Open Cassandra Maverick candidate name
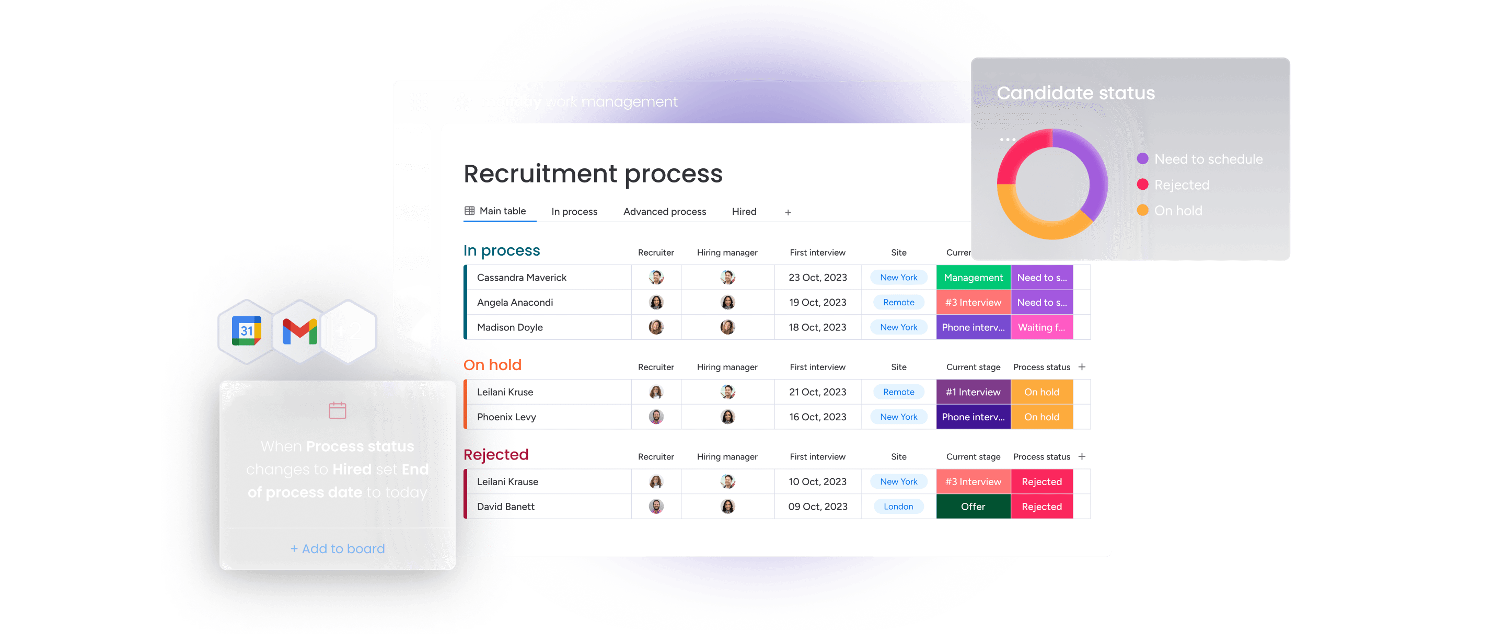The width and height of the screenshot is (1505, 643). click(x=521, y=277)
